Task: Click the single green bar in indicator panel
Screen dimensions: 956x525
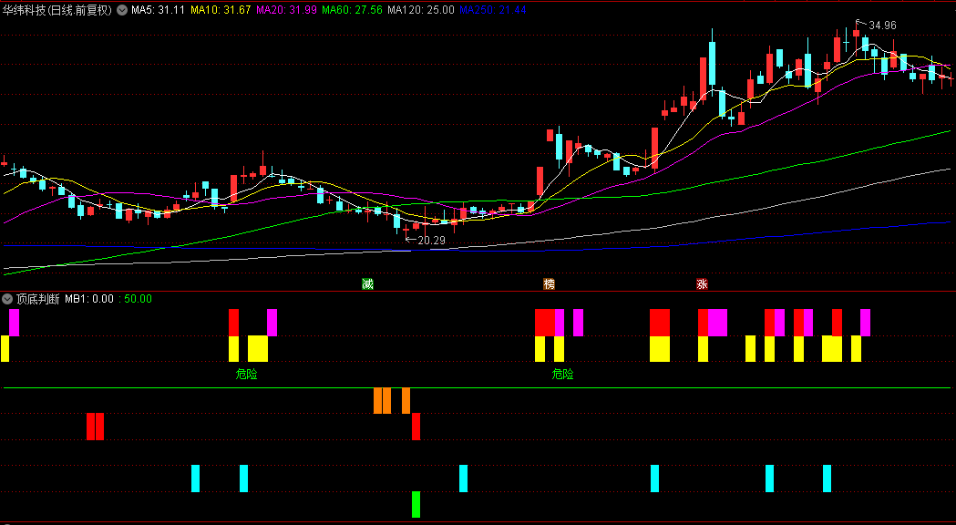Action: pos(416,504)
